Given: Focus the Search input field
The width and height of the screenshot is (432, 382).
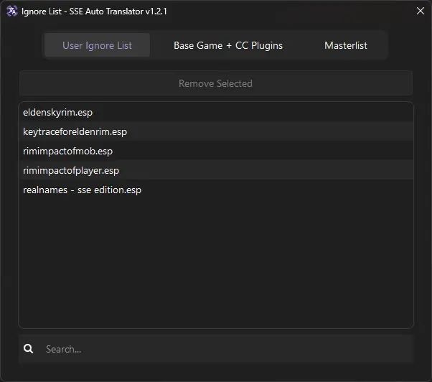Looking at the screenshot, I should pos(216,349).
